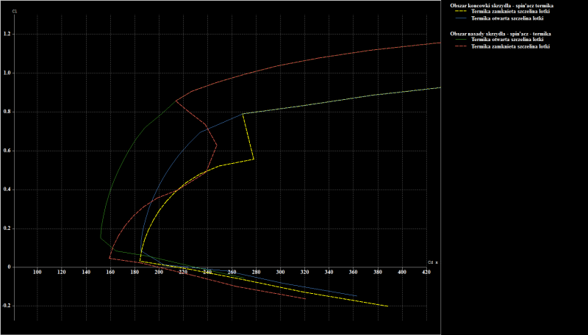This screenshot has width=588, height=335.
Task: Click the 420 tick on the horizontal axis
Action: click(x=426, y=273)
